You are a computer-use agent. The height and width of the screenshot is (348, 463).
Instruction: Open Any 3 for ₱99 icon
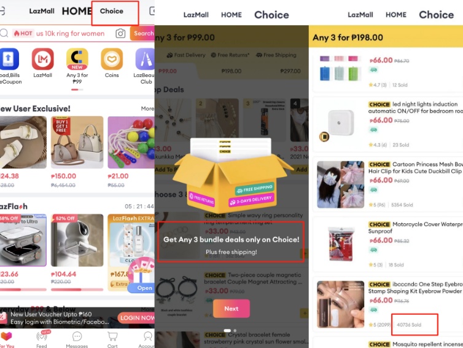tap(77, 59)
